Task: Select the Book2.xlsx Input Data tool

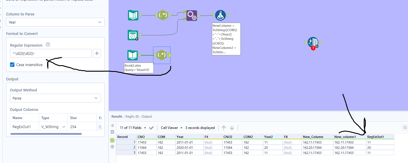Action: [x=133, y=55]
